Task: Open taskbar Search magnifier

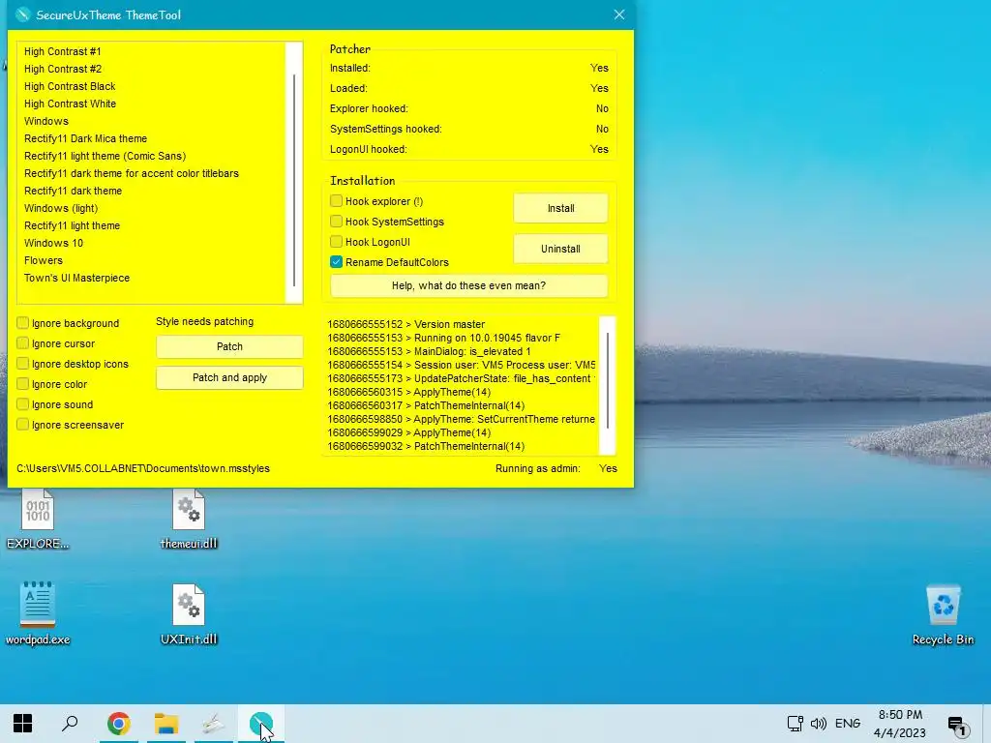Action: 70,724
